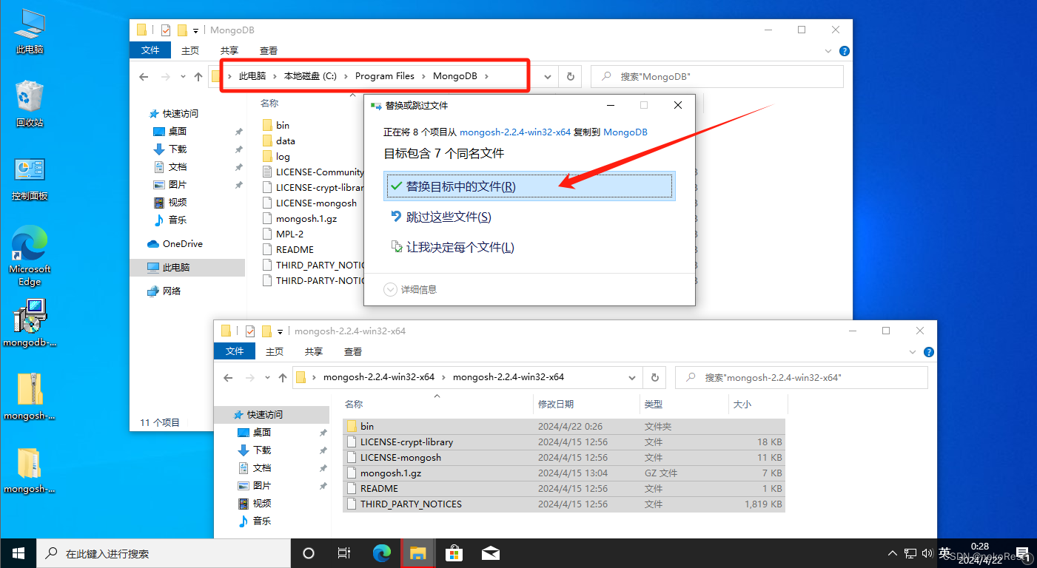Show hidden system tray icons
Viewport: 1037px width, 568px height.
coord(893,553)
